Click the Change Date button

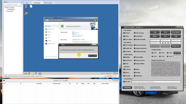(x=176, y=46)
